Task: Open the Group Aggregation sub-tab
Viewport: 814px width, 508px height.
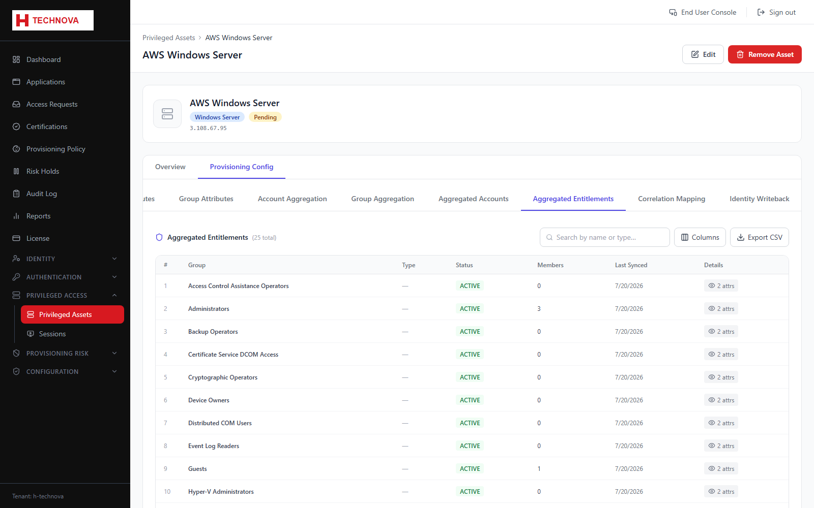Action: click(x=383, y=199)
